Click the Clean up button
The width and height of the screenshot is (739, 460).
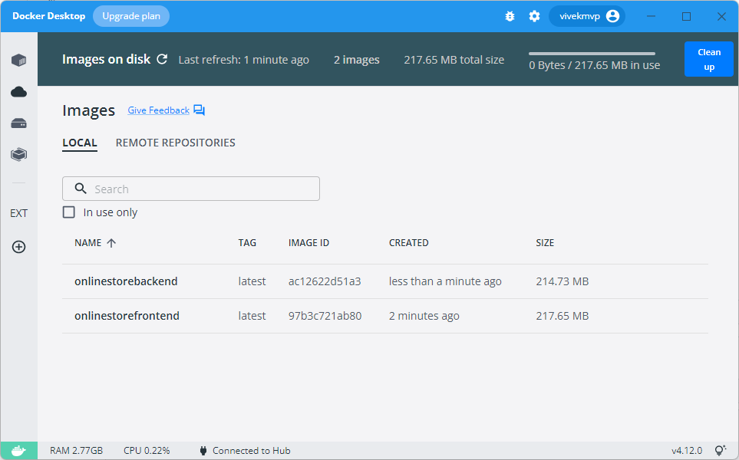708,58
